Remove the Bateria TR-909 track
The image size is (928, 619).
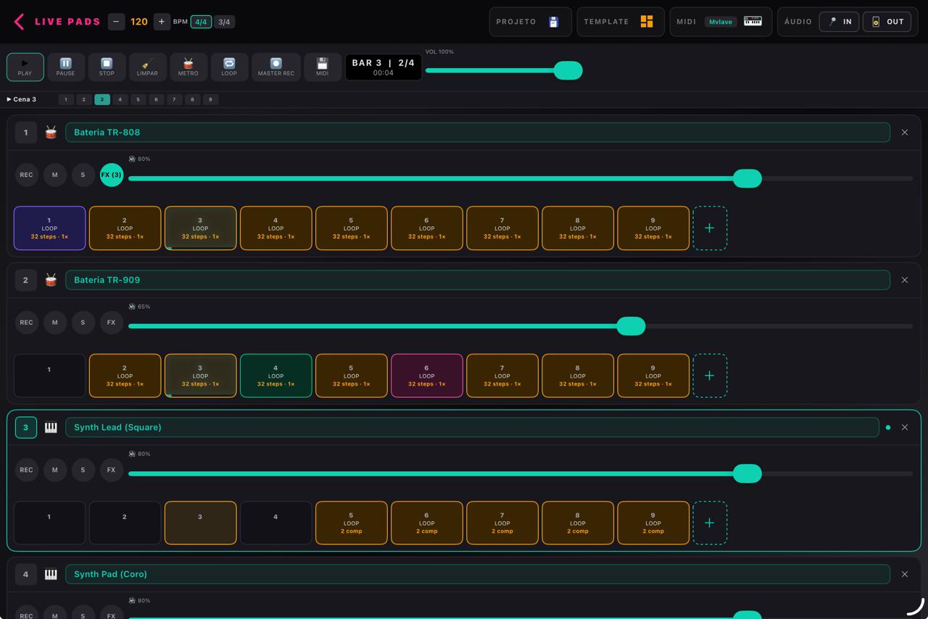(x=905, y=280)
